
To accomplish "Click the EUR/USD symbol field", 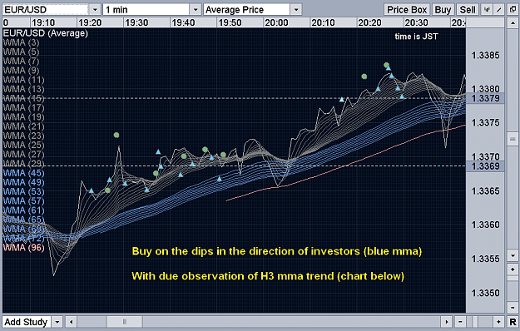I will click(46, 10).
